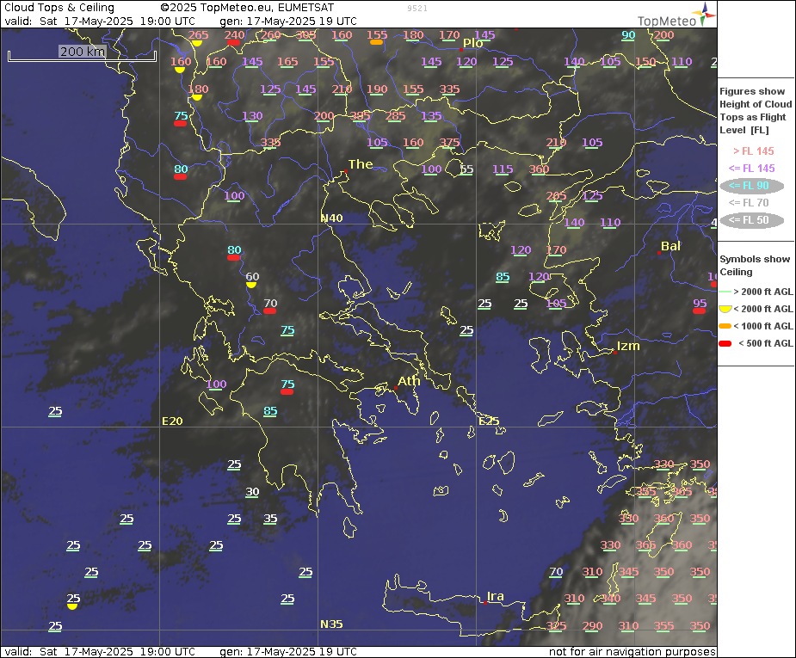Click the yellow '< 2000 ft AGL' legend symbol
Image resolution: width=796 pixels, height=658 pixels.
pos(725,309)
